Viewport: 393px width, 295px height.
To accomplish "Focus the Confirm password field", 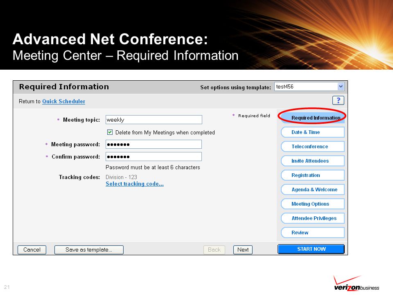I will [154, 157].
